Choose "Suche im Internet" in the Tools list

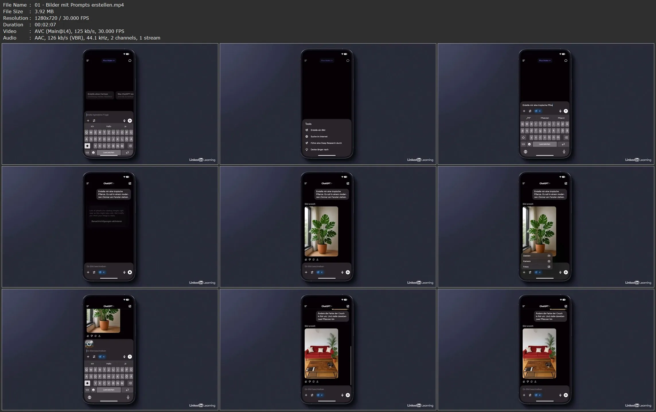pyautogui.click(x=327, y=137)
